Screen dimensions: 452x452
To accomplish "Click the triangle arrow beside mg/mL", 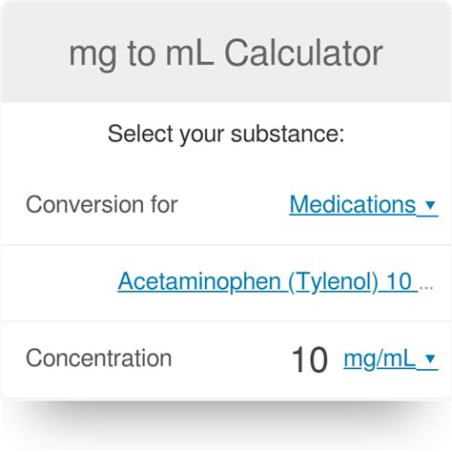I will point(430,359).
